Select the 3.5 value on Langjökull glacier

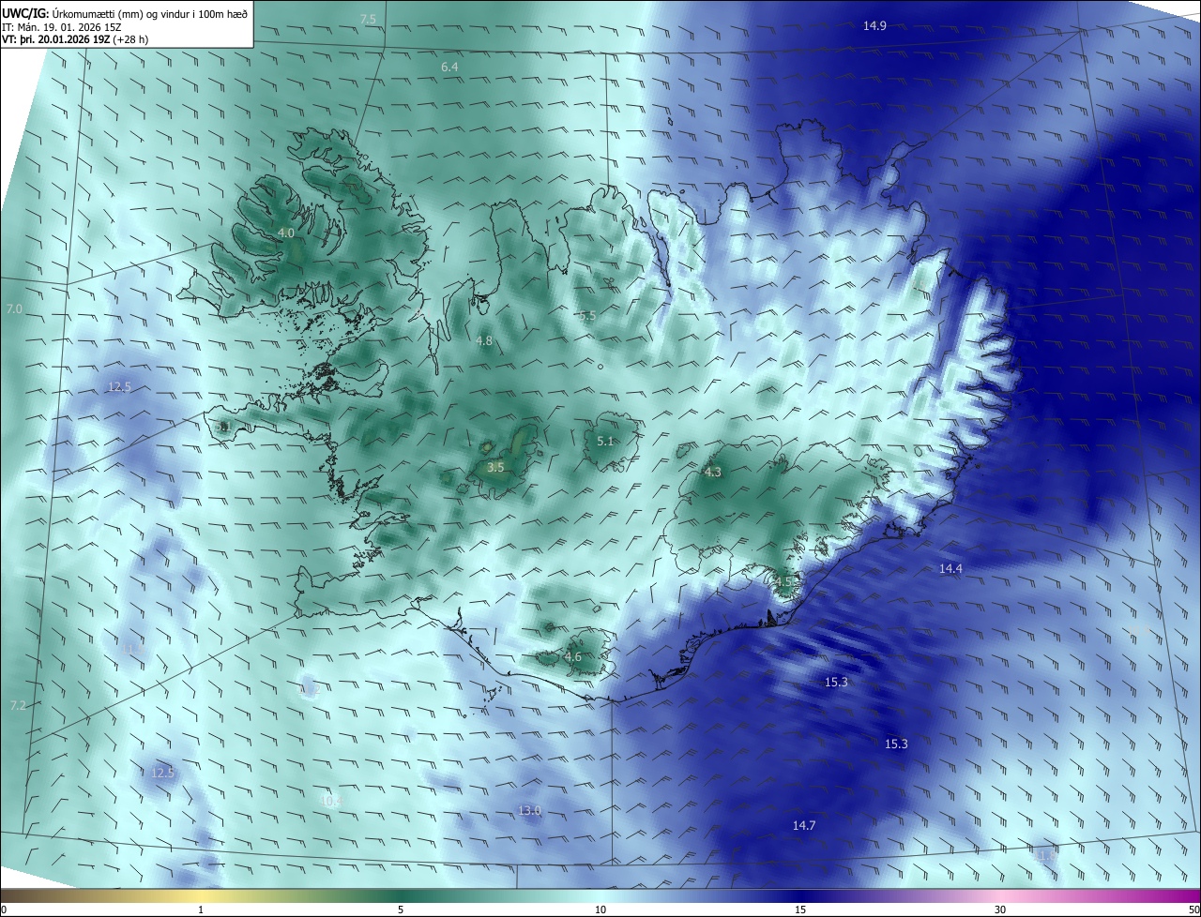(x=496, y=467)
